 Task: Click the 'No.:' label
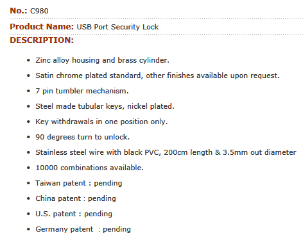[x=19, y=11]
